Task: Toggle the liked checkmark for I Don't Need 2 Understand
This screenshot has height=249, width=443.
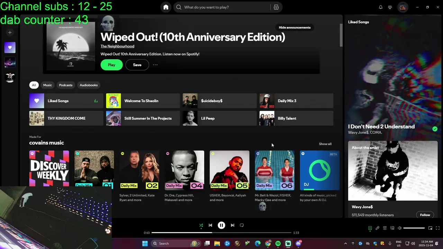Action: (435, 129)
